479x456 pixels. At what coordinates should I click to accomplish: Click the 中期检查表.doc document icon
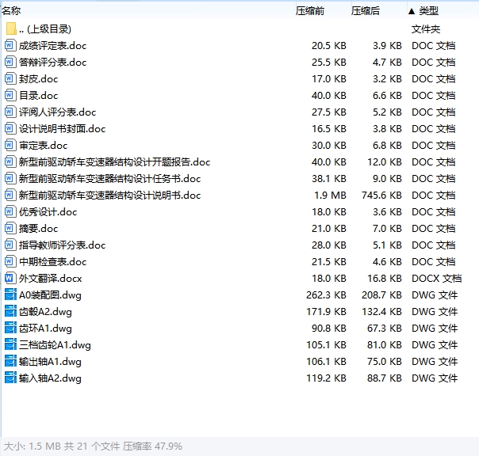click(x=10, y=262)
